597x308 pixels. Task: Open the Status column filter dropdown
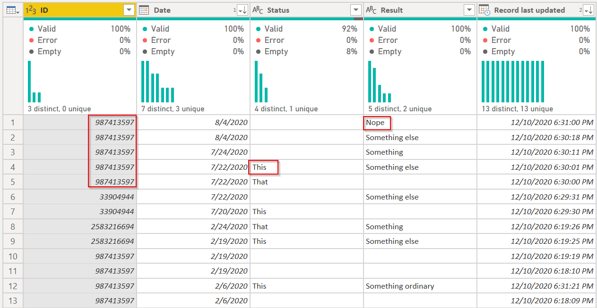click(356, 10)
